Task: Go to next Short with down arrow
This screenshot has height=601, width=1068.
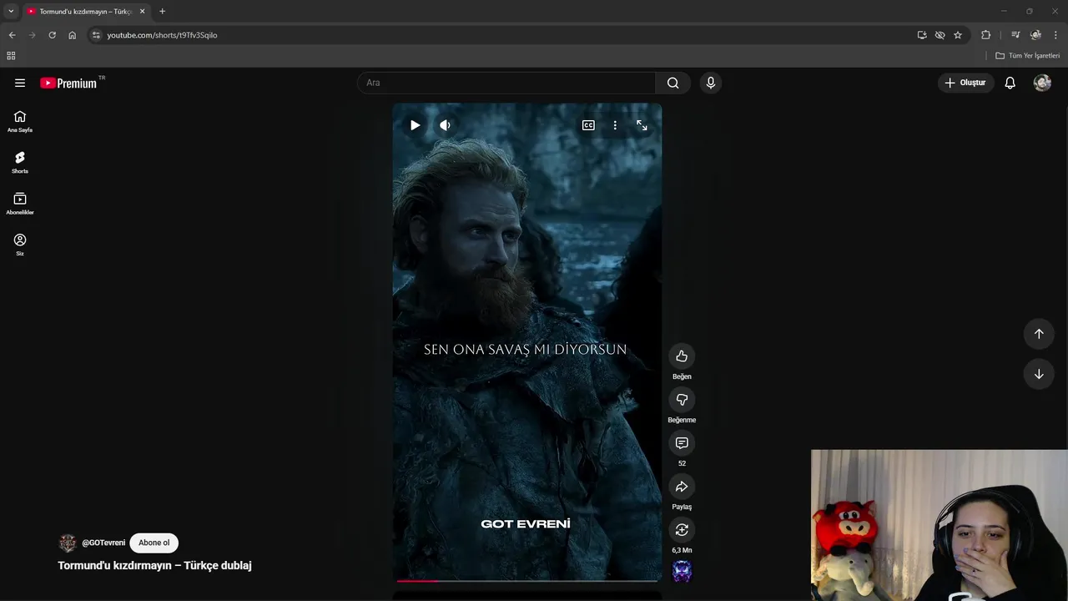Action: [x=1039, y=374]
